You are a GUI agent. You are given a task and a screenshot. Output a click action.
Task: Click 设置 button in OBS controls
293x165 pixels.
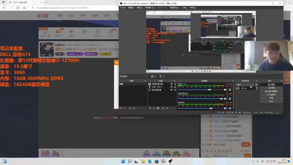[x=271, y=98]
